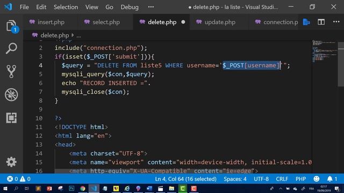Open the Selection menu
The height and width of the screenshot is (193, 344).
(x=66, y=7)
